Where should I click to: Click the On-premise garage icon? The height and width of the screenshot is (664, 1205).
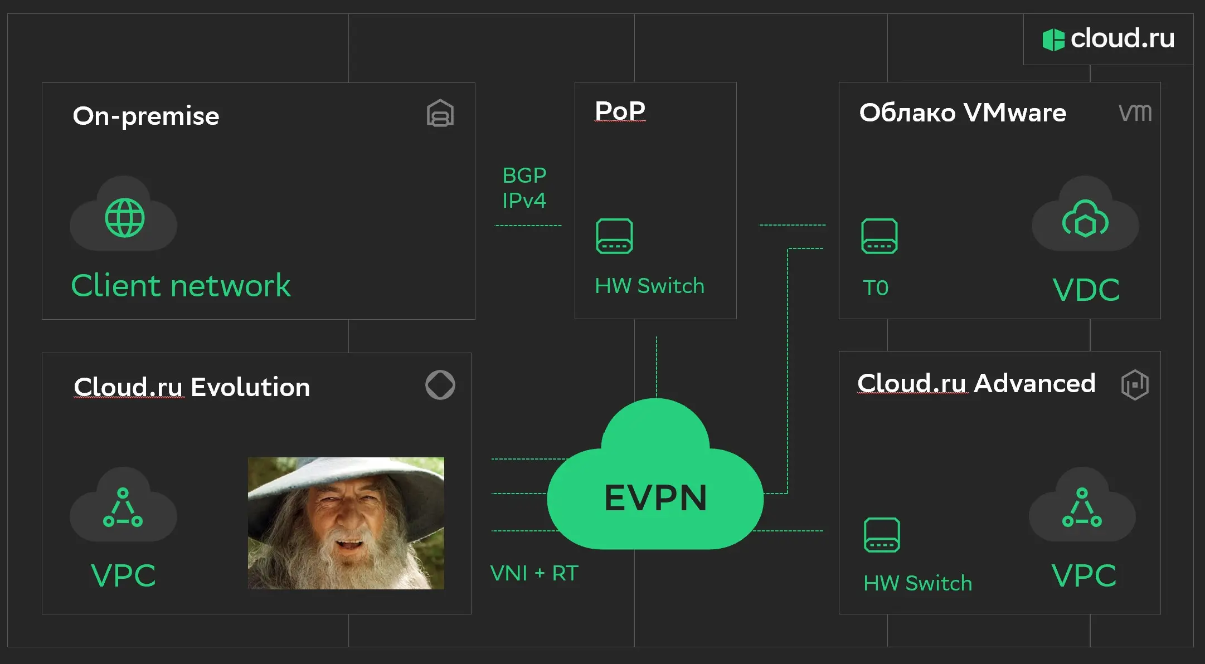pos(440,113)
